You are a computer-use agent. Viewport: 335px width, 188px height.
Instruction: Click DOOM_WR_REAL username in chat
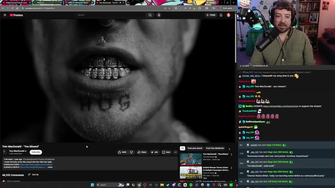click(x=251, y=76)
